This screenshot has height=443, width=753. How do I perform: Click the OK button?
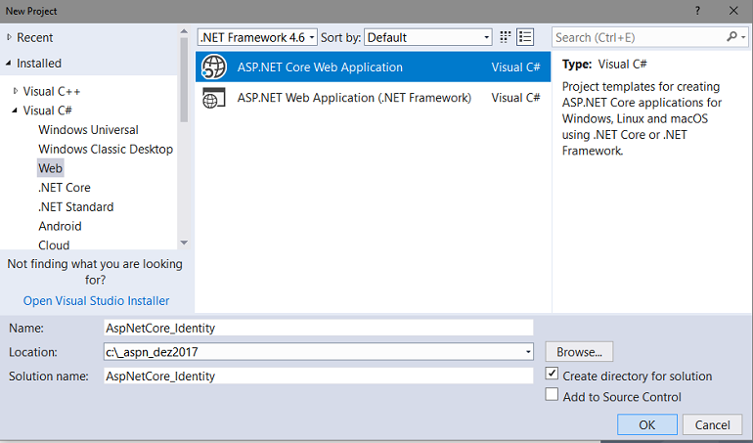646,424
